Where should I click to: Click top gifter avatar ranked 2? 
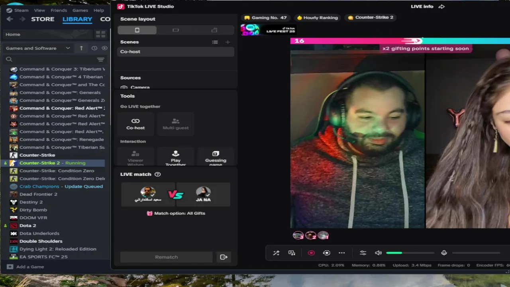click(x=310, y=236)
